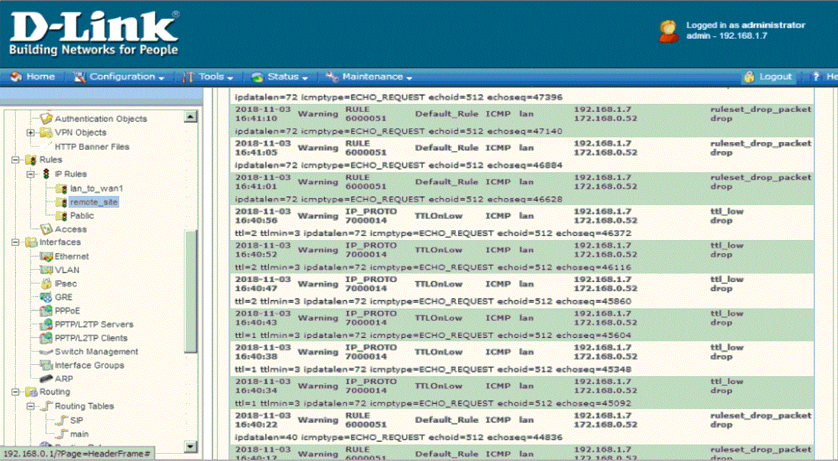
Task: Select the VLAN icon in tree
Action: (x=45, y=270)
